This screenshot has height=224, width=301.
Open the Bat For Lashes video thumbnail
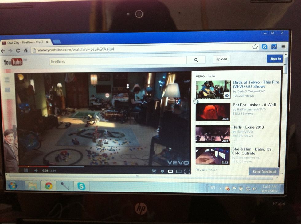[213, 112]
